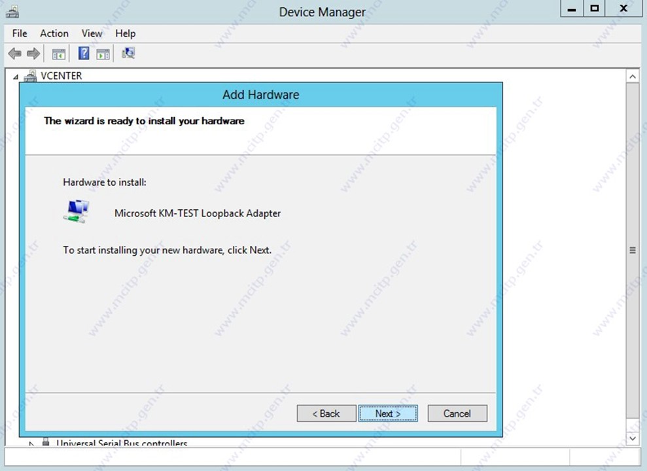Image resolution: width=647 pixels, height=471 pixels.
Task: Select the VCENTER tree item
Action: click(x=61, y=76)
